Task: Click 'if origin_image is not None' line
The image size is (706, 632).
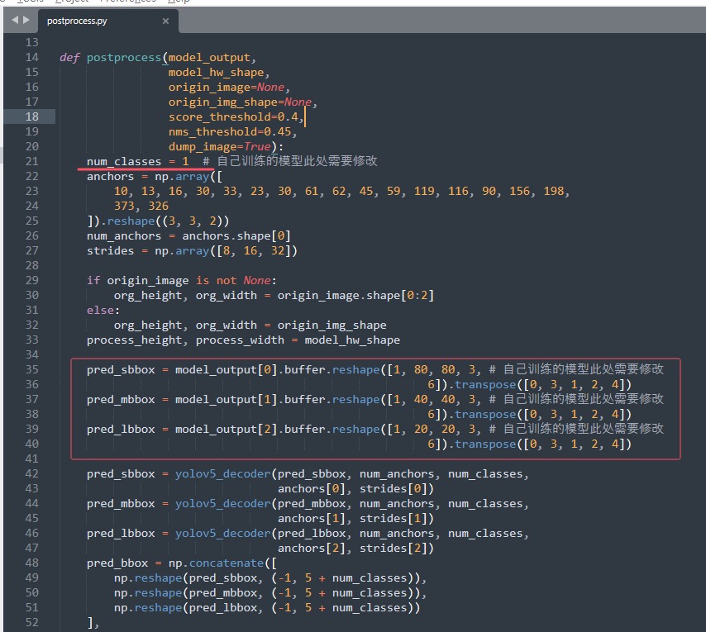Action: pos(181,281)
